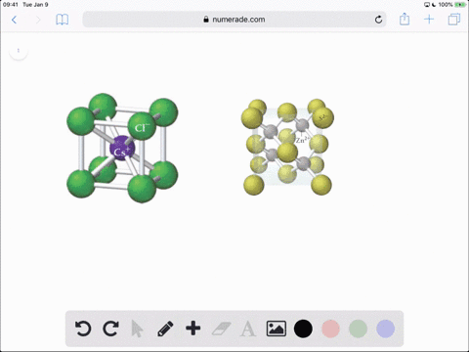The height and width of the screenshot is (352, 469).
Task: Insert an image with picture icon
Action: point(277,329)
